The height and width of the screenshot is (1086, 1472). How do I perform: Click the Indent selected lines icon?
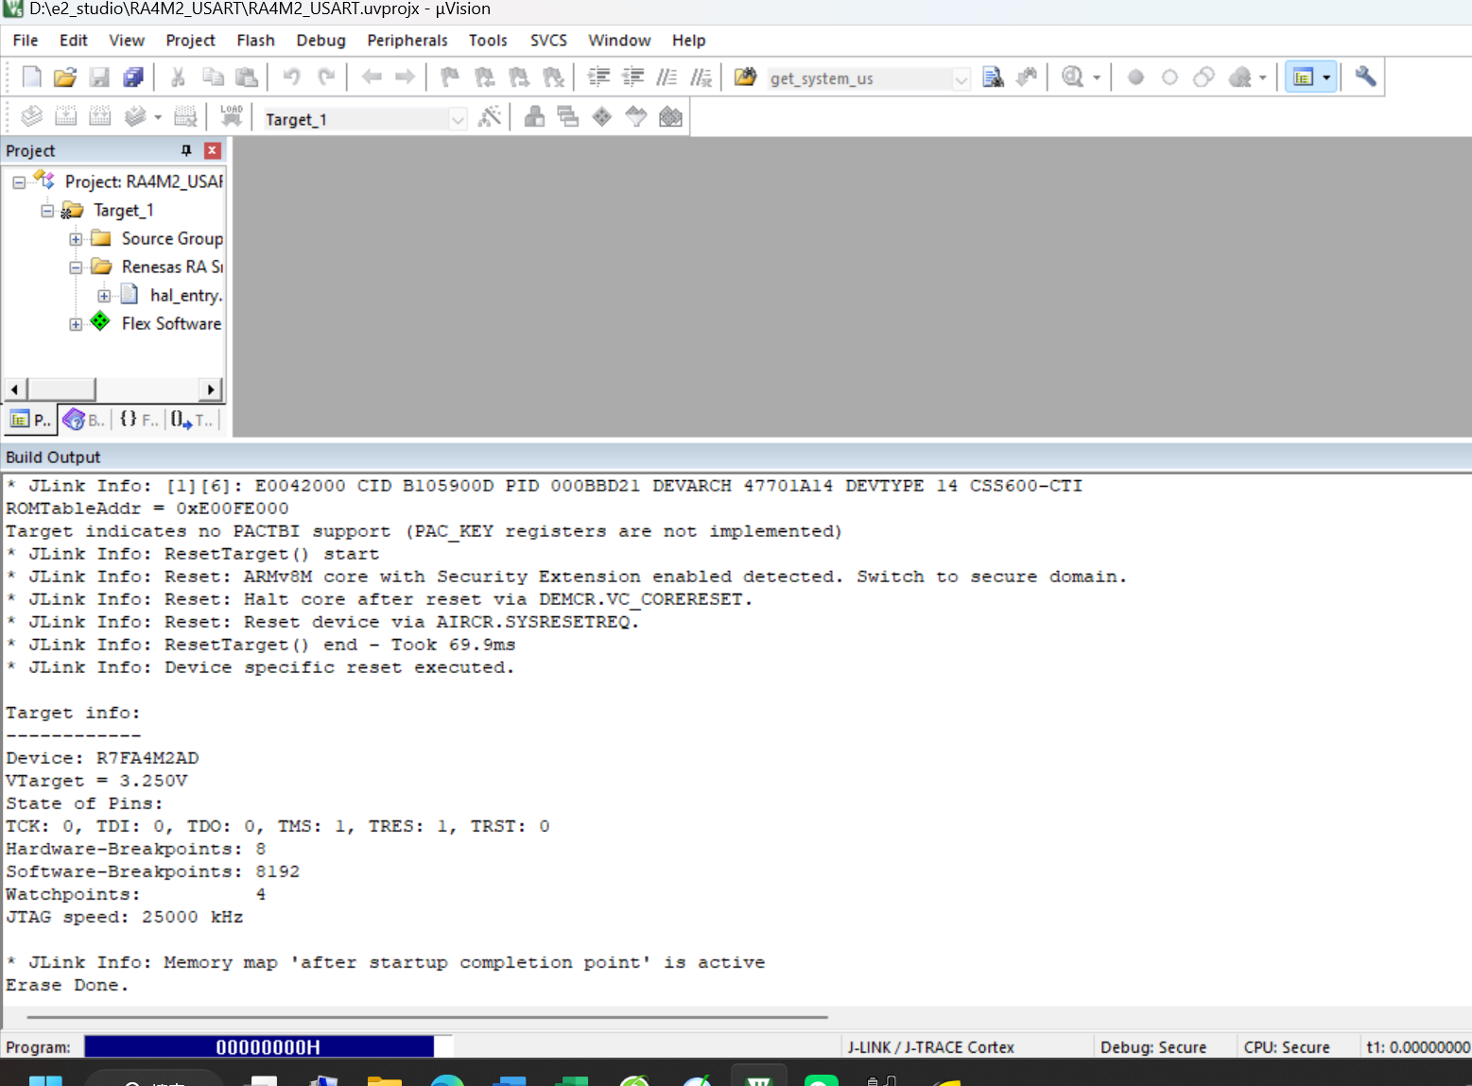tap(598, 78)
